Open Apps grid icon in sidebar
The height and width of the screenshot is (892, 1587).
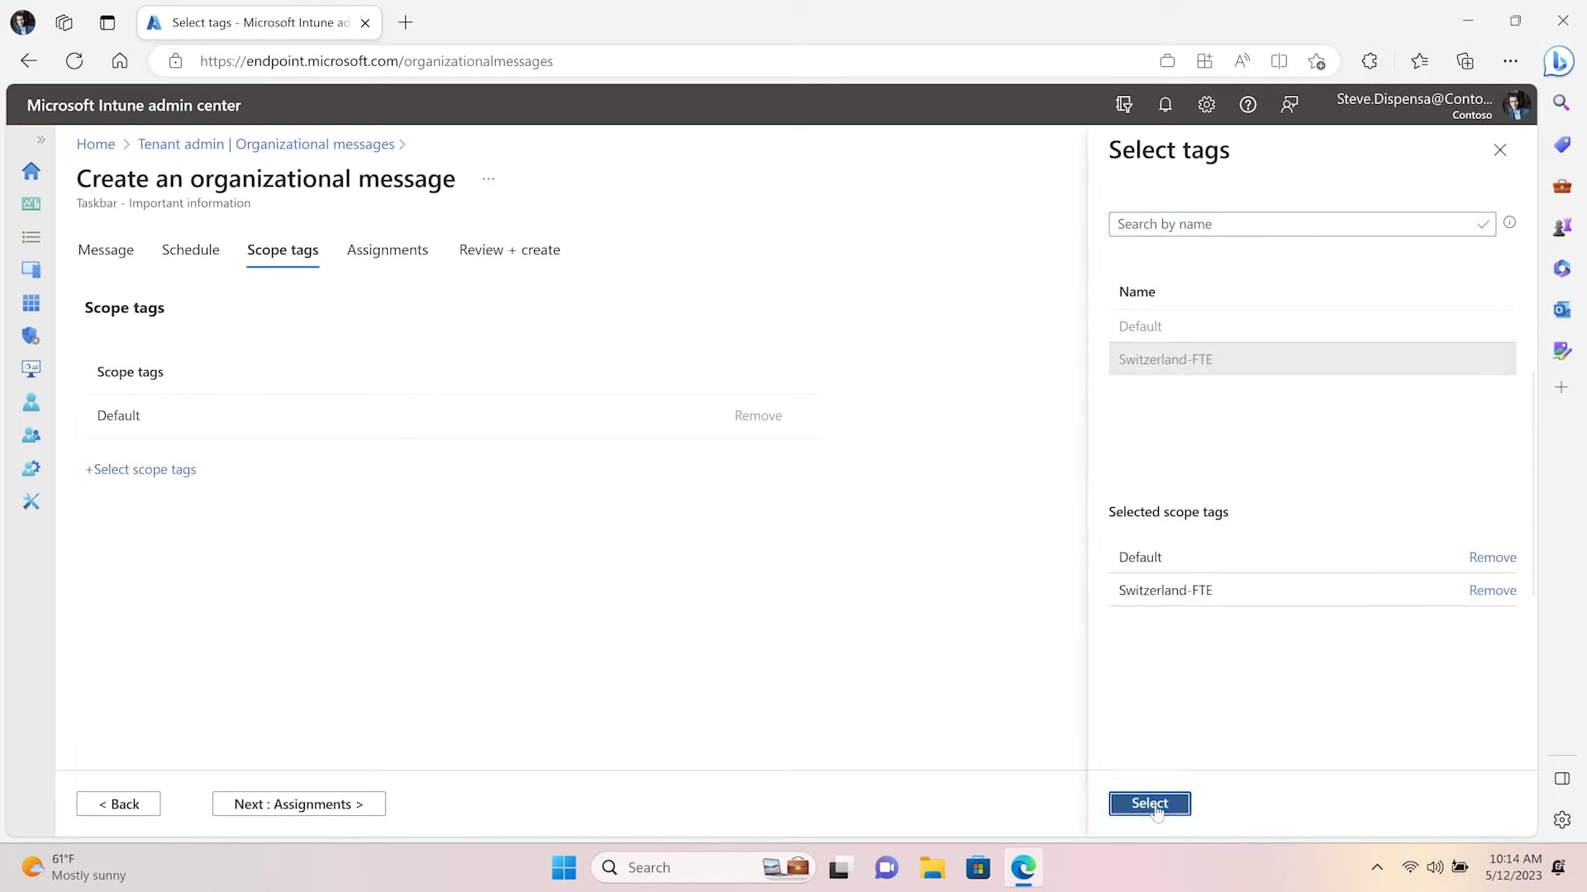[31, 303]
